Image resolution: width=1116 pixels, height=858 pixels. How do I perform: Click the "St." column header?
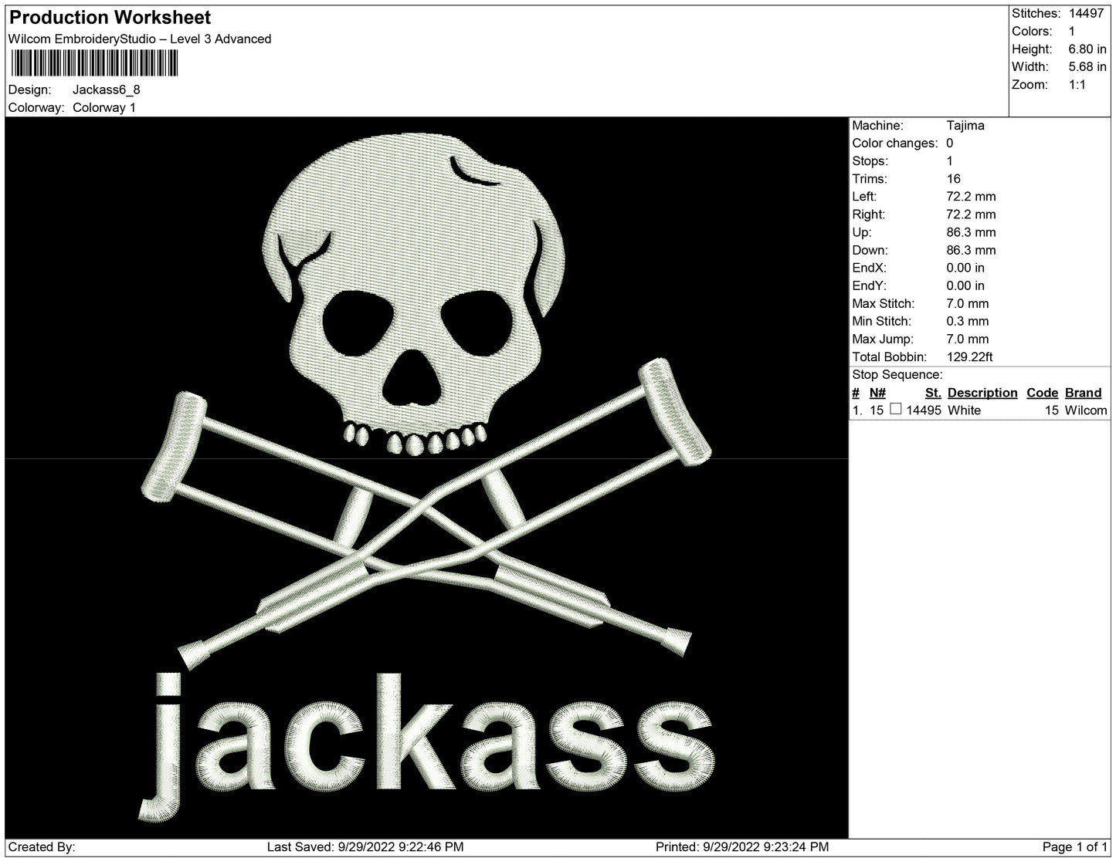[x=933, y=393]
